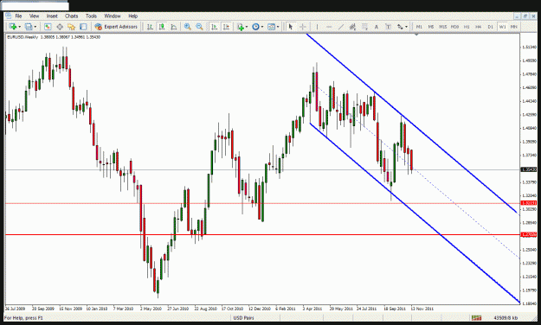Image resolution: width=541 pixels, height=325 pixels.
Task: Open the Periods clock icon
Action: point(255,27)
